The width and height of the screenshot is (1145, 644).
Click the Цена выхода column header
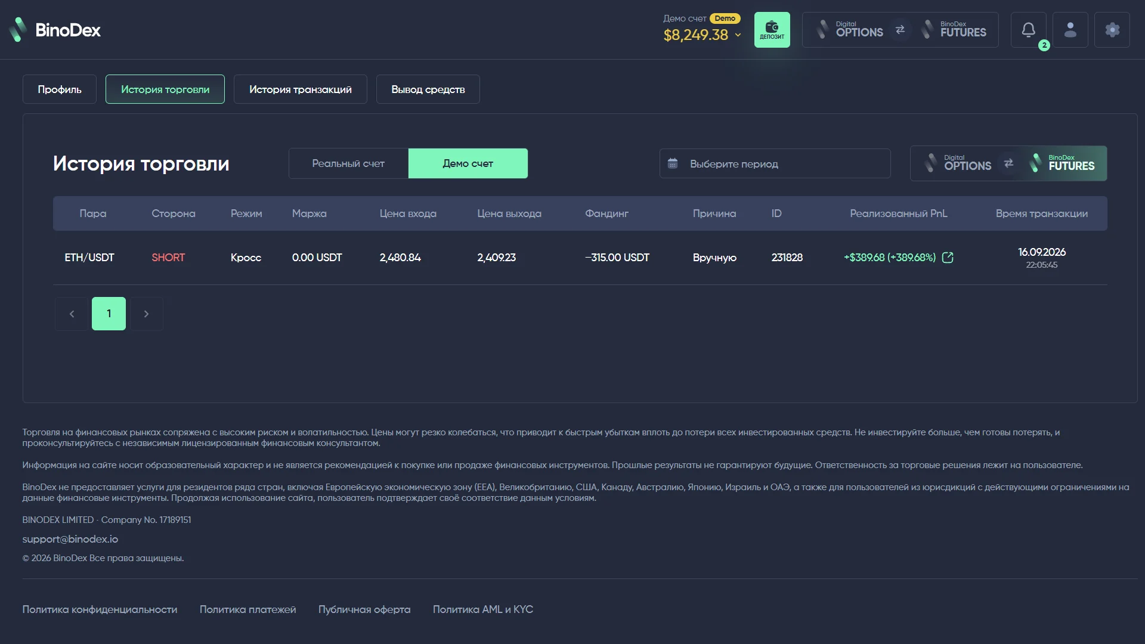(509, 213)
